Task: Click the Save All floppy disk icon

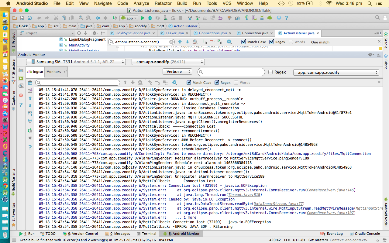Action: 22,18
